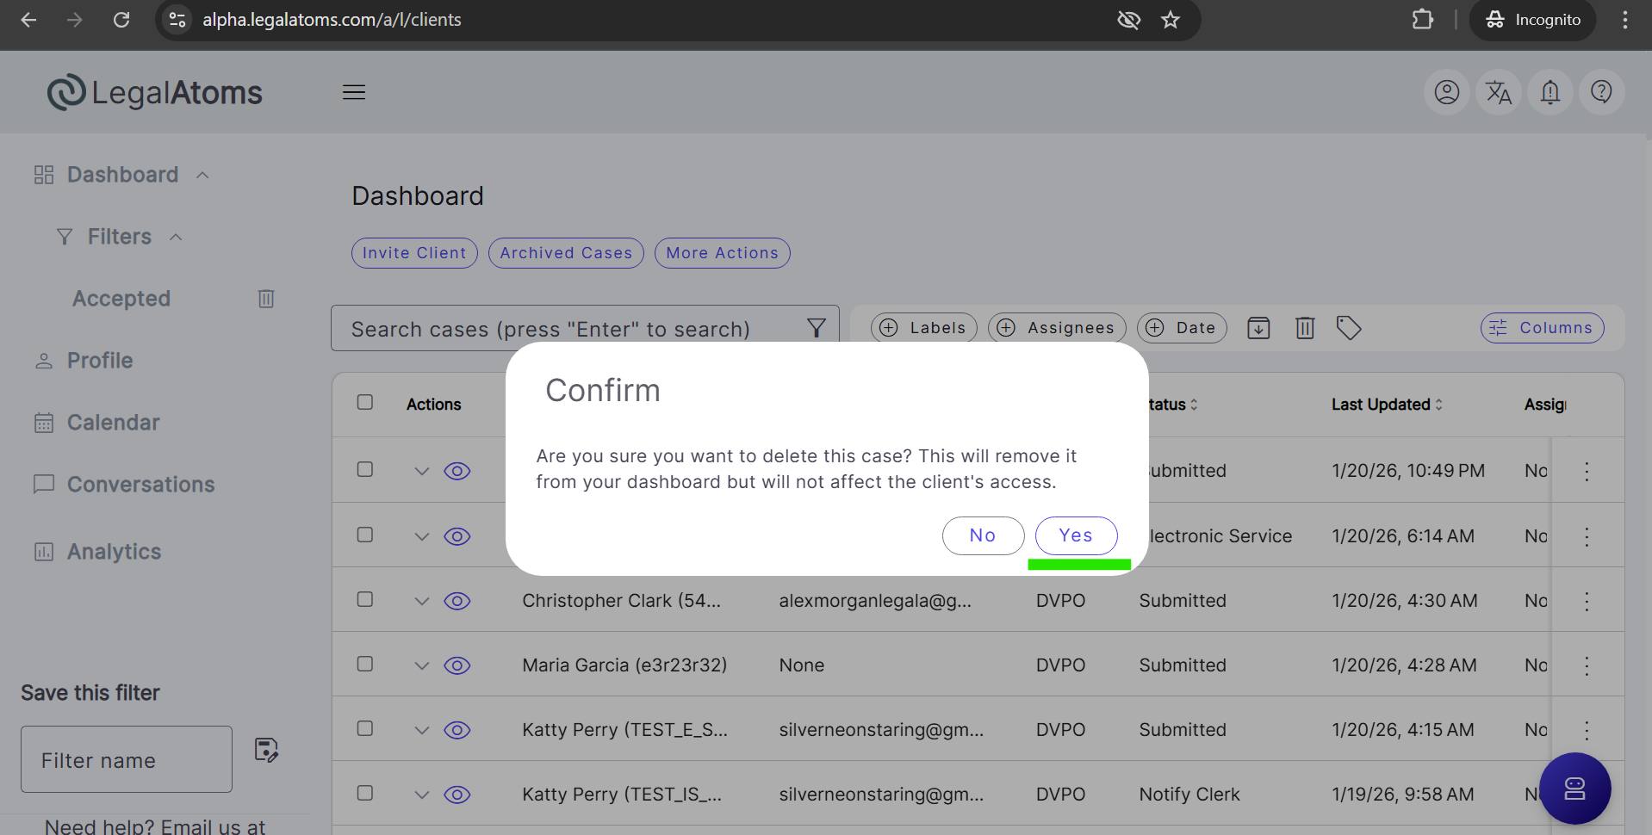
Task: Open the Columns chooser dropdown
Action: 1542,328
